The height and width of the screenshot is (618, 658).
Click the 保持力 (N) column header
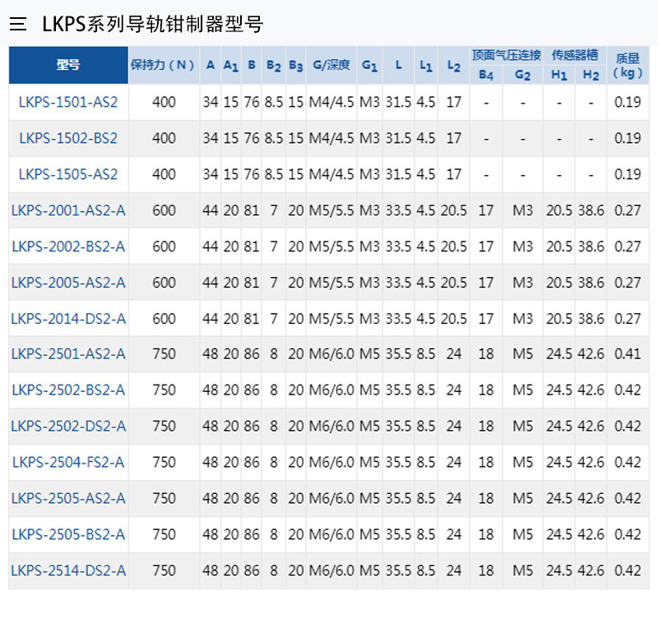164,65
